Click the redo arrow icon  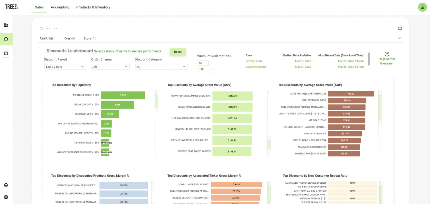tap(55, 29)
